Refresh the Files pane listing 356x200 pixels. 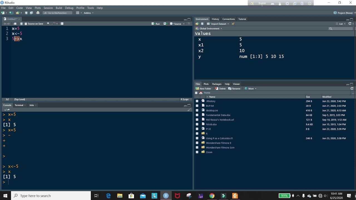(x=352, y=89)
